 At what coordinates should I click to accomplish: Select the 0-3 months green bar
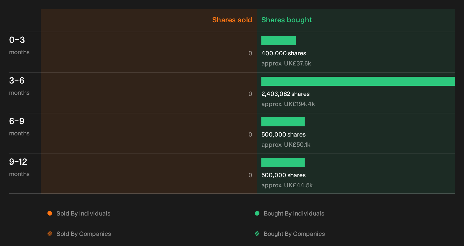[279, 41]
